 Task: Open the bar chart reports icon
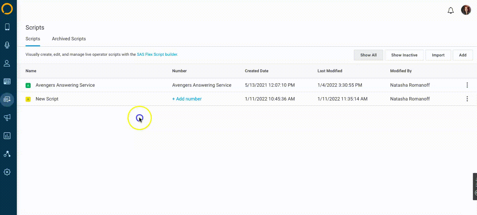coord(7,136)
